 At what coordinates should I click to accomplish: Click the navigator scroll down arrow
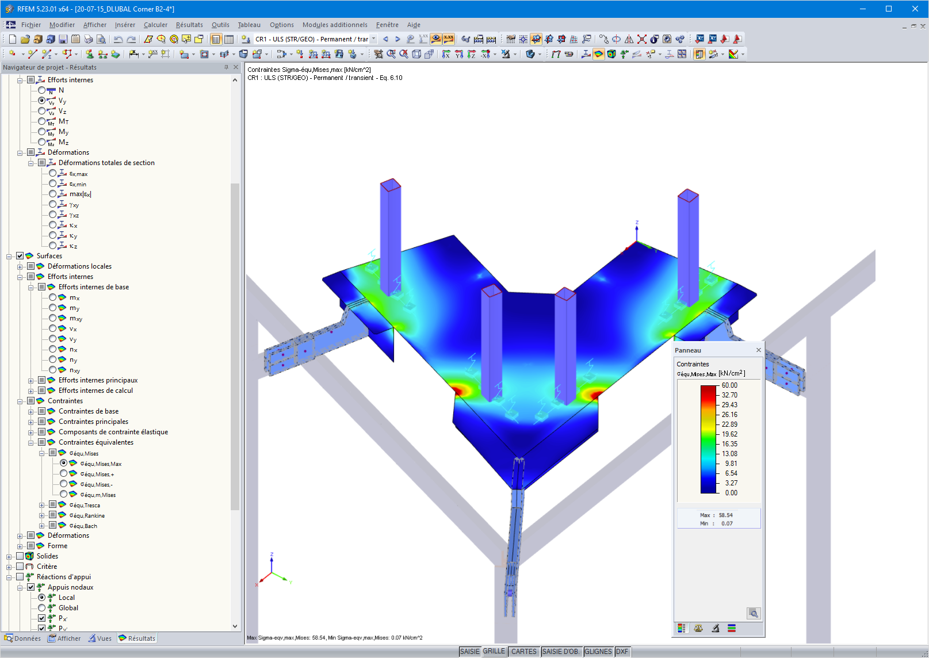pyautogui.click(x=235, y=626)
